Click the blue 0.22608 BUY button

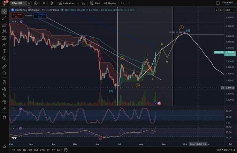pos(40,16)
